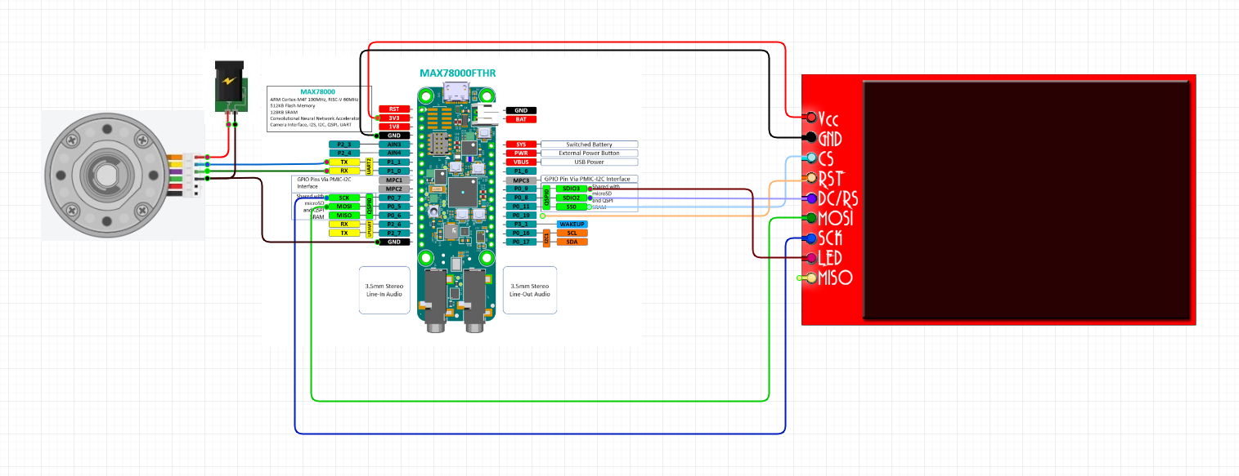1239x476 pixels.
Task: Click the SCK pin on the display
Action: click(811, 238)
